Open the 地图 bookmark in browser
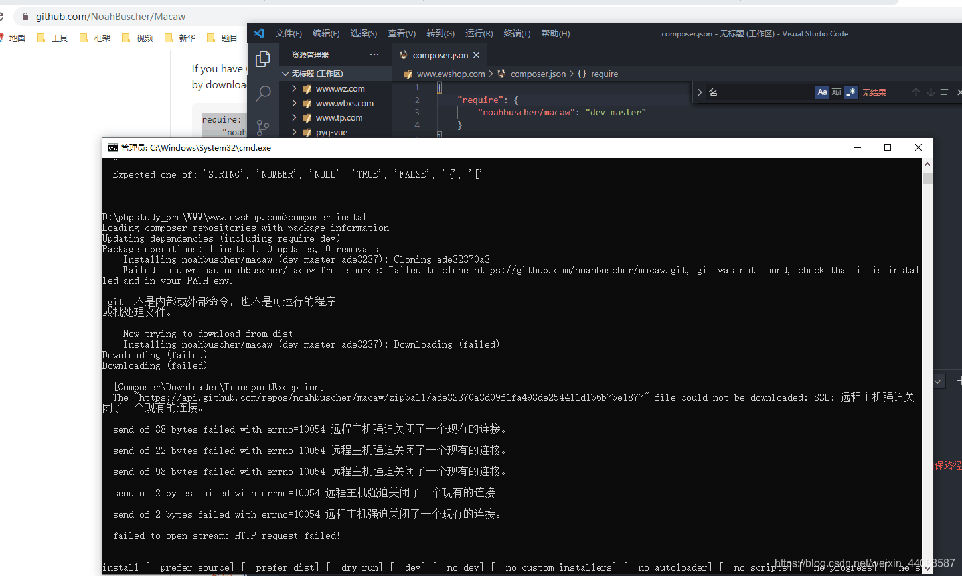The width and height of the screenshot is (962, 576). click(13, 38)
